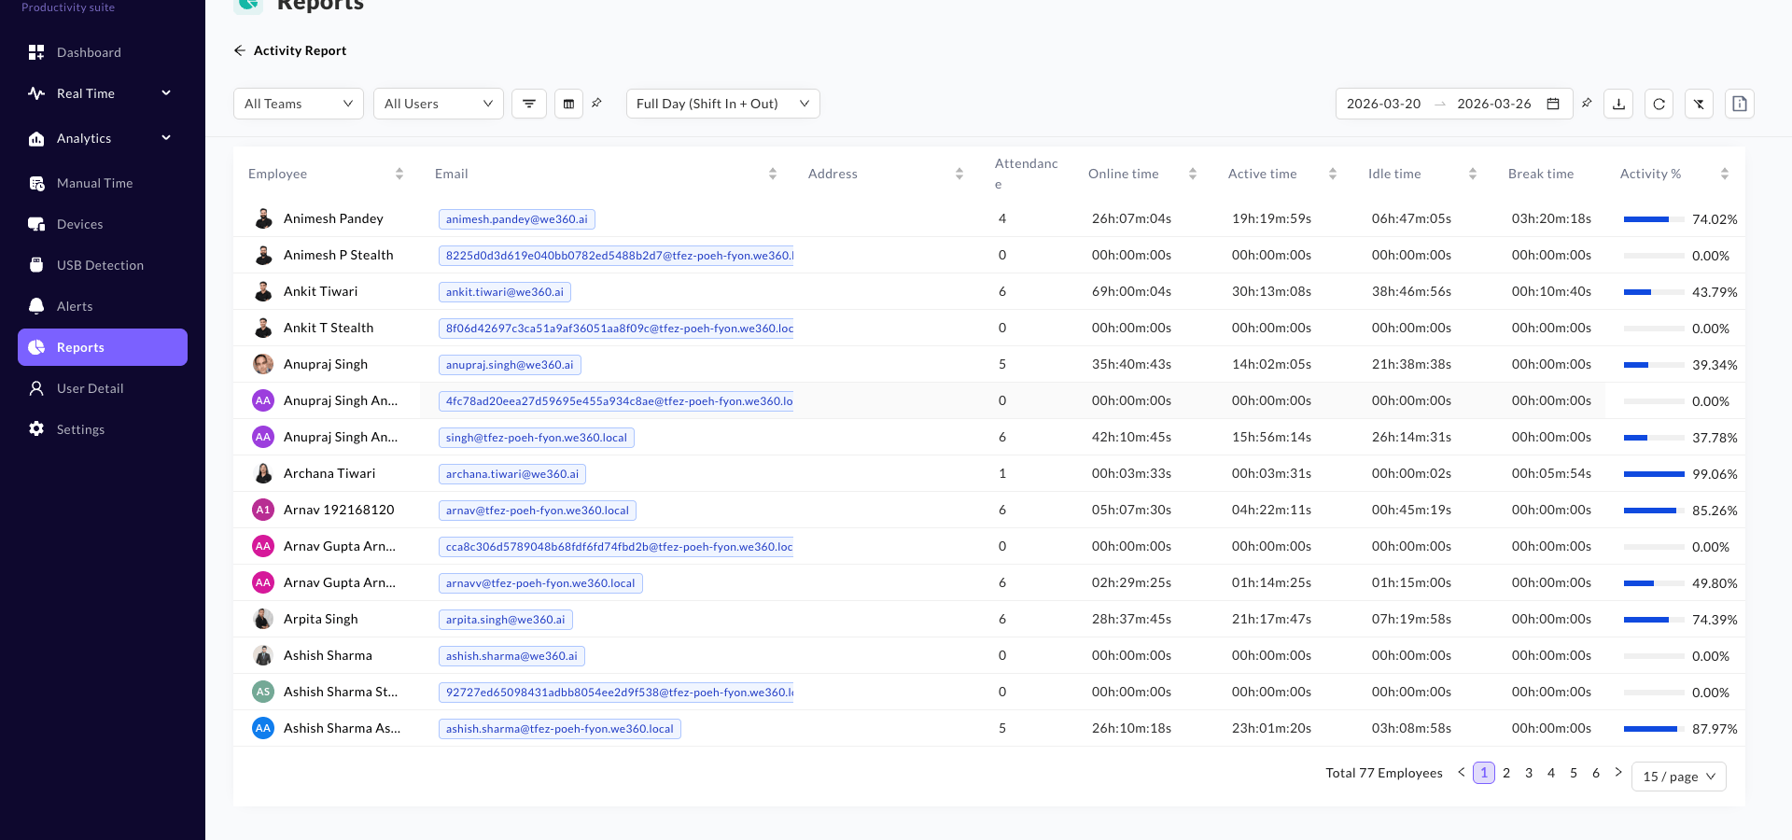Expand the Real Time sidebar menu
Screen dimensions: 1792x840
click(103, 93)
